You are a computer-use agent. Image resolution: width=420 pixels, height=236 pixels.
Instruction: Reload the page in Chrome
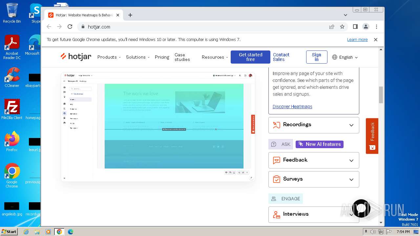[70, 27]
